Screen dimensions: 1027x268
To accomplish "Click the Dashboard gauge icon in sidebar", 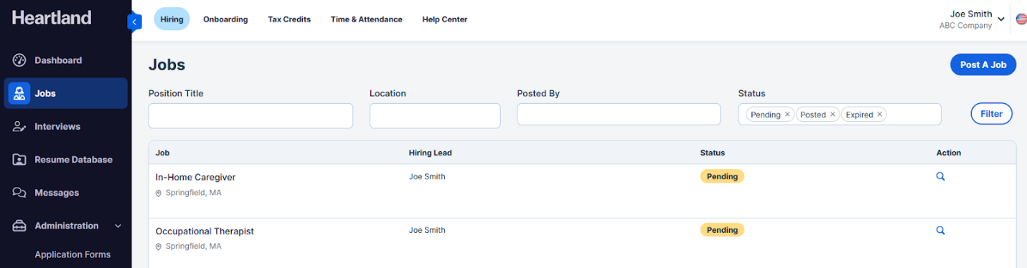I will (19, 60).
